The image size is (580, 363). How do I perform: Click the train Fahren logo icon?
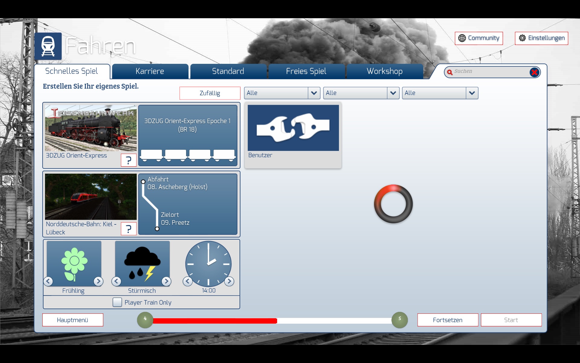click(x=48, y=46)
